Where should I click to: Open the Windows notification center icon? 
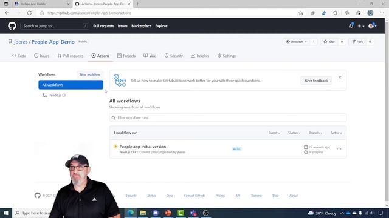coord(381,213)
